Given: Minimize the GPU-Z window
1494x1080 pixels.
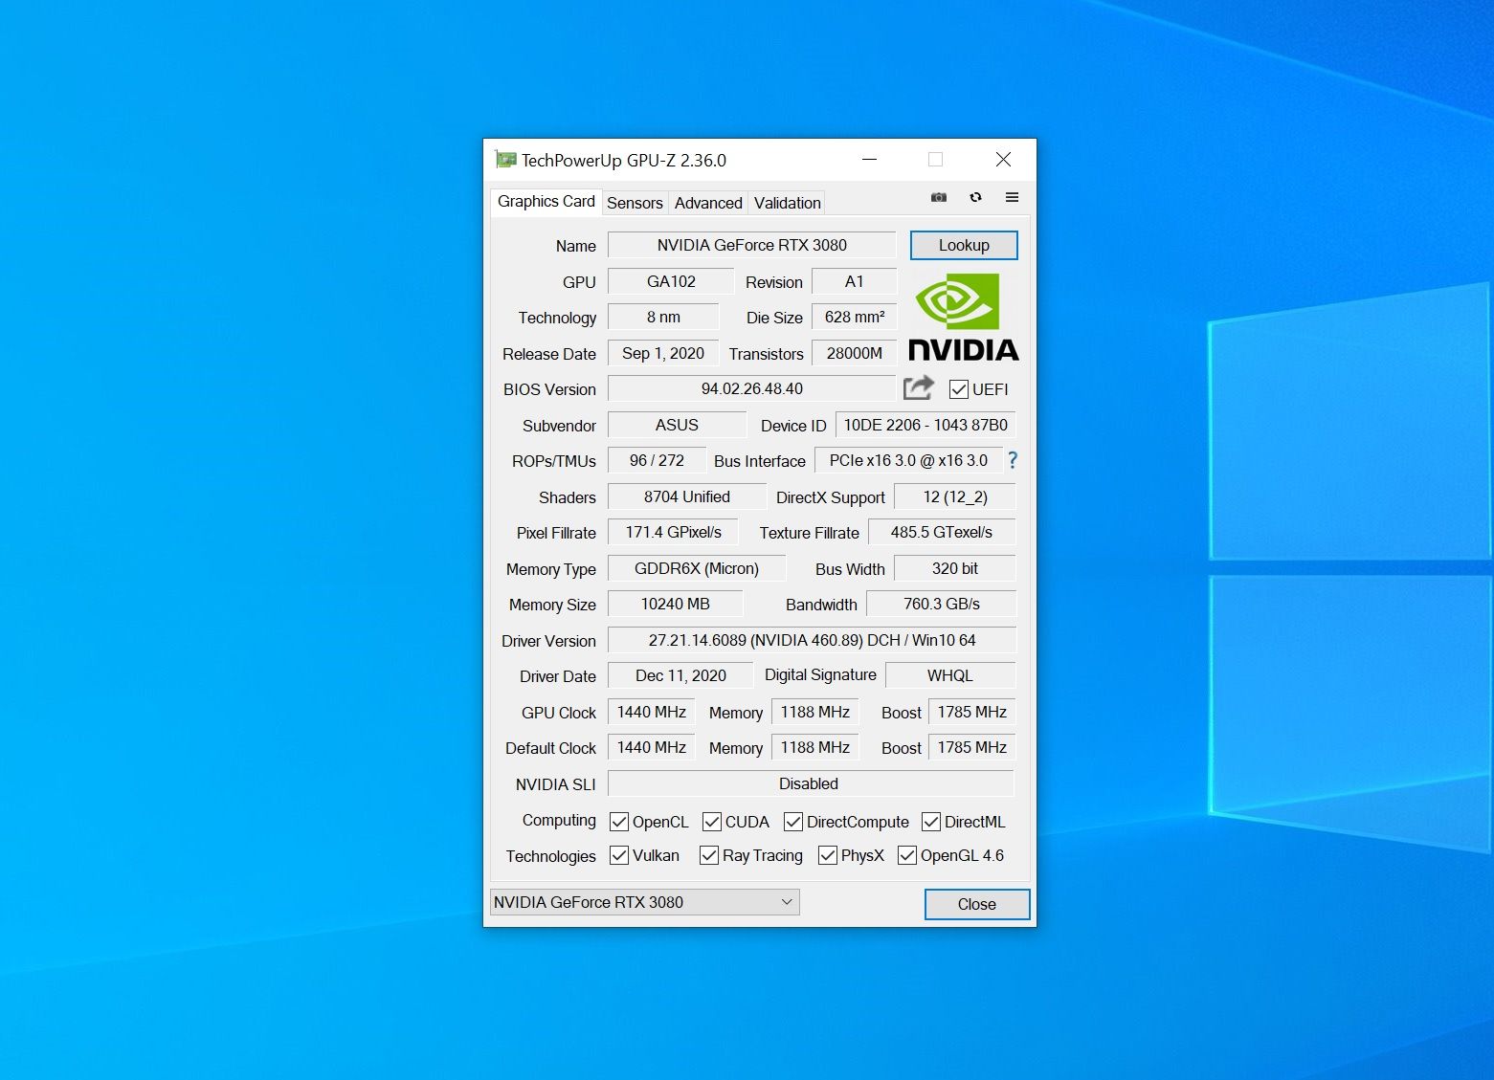Looking at the screenshot, I should 869,160.
